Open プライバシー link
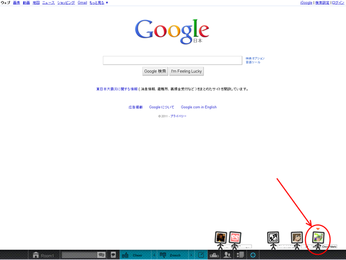Screen dimensions: 346x260 (178, 116)
